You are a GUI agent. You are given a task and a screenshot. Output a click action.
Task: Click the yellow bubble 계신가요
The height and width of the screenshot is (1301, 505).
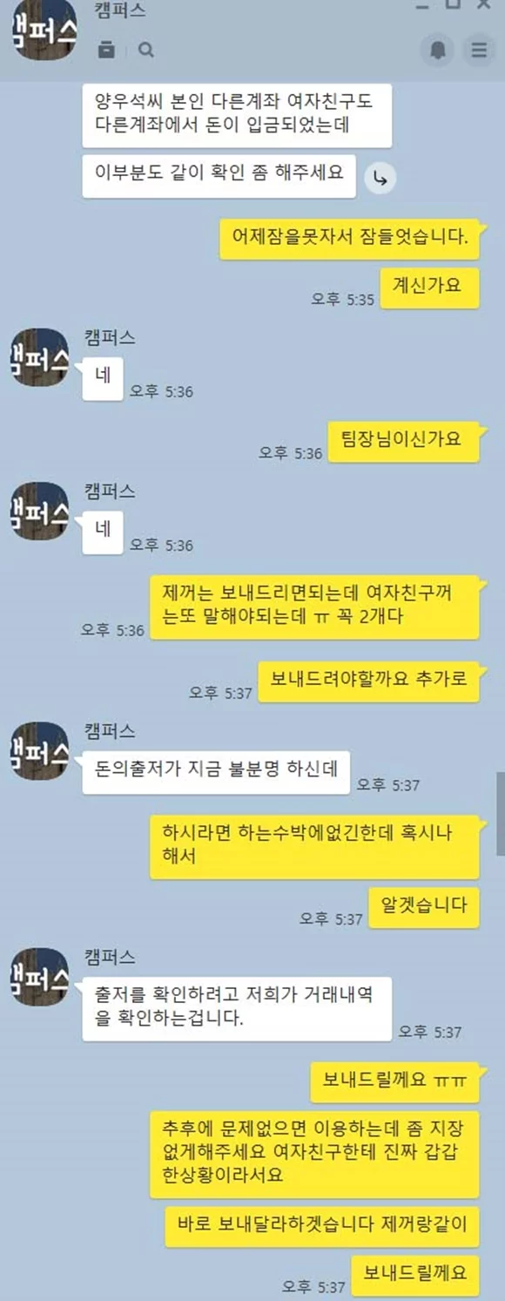[427, 286]
